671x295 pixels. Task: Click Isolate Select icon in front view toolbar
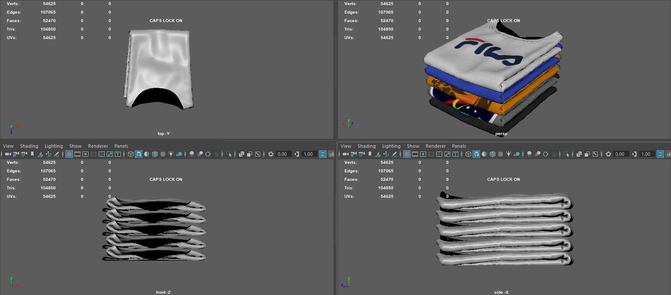(x=228, y=154)
